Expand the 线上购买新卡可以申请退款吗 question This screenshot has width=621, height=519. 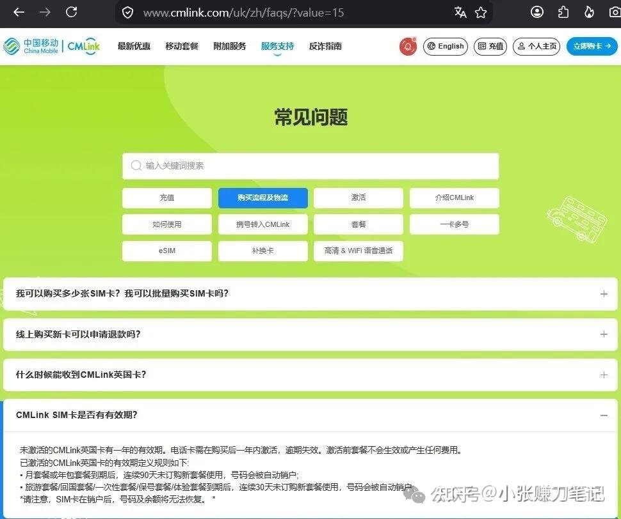(x=310, y=334)
